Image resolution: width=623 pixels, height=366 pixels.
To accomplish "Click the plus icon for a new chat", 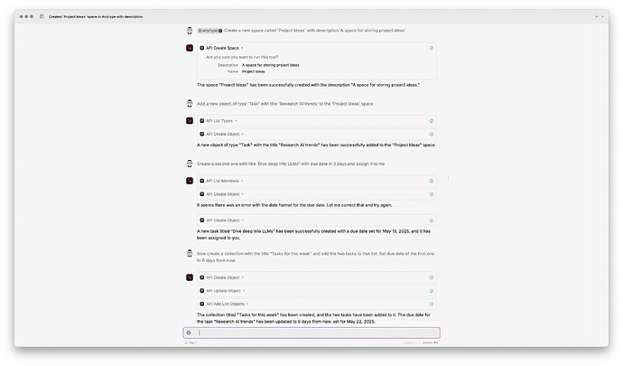I will point(596,16).
